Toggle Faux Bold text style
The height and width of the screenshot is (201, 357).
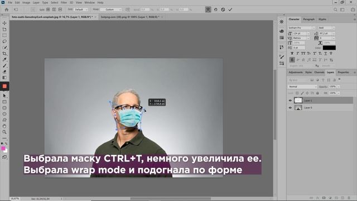pyautogui.click(x=292, y=54)
